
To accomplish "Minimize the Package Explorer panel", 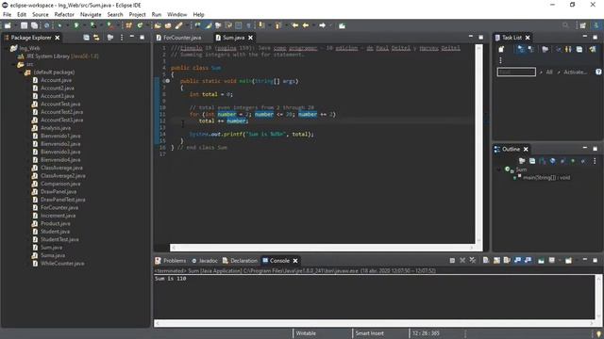I will pyautogui.click(x=132, y=37).
